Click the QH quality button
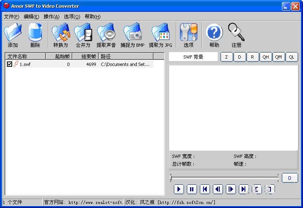This screenshot has width=303, height=208. 266,57
